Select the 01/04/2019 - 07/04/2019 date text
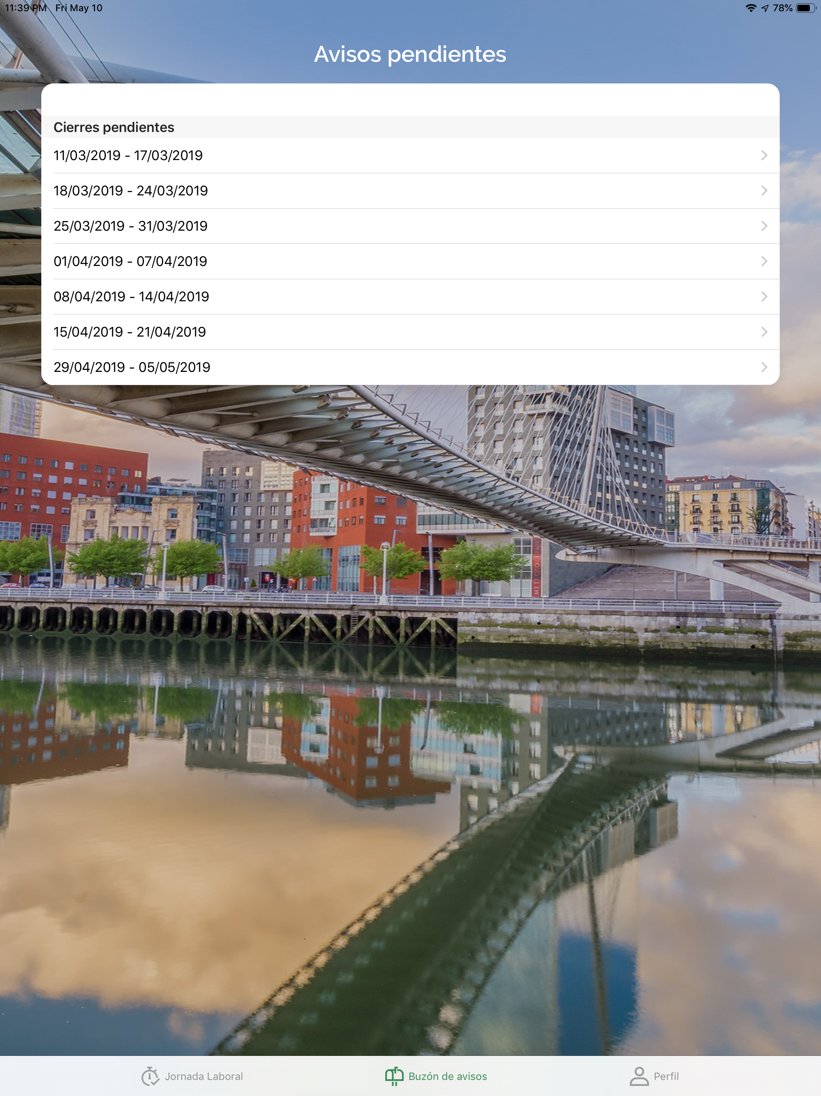The image size is (821, 1096). [x=130, y=261]
